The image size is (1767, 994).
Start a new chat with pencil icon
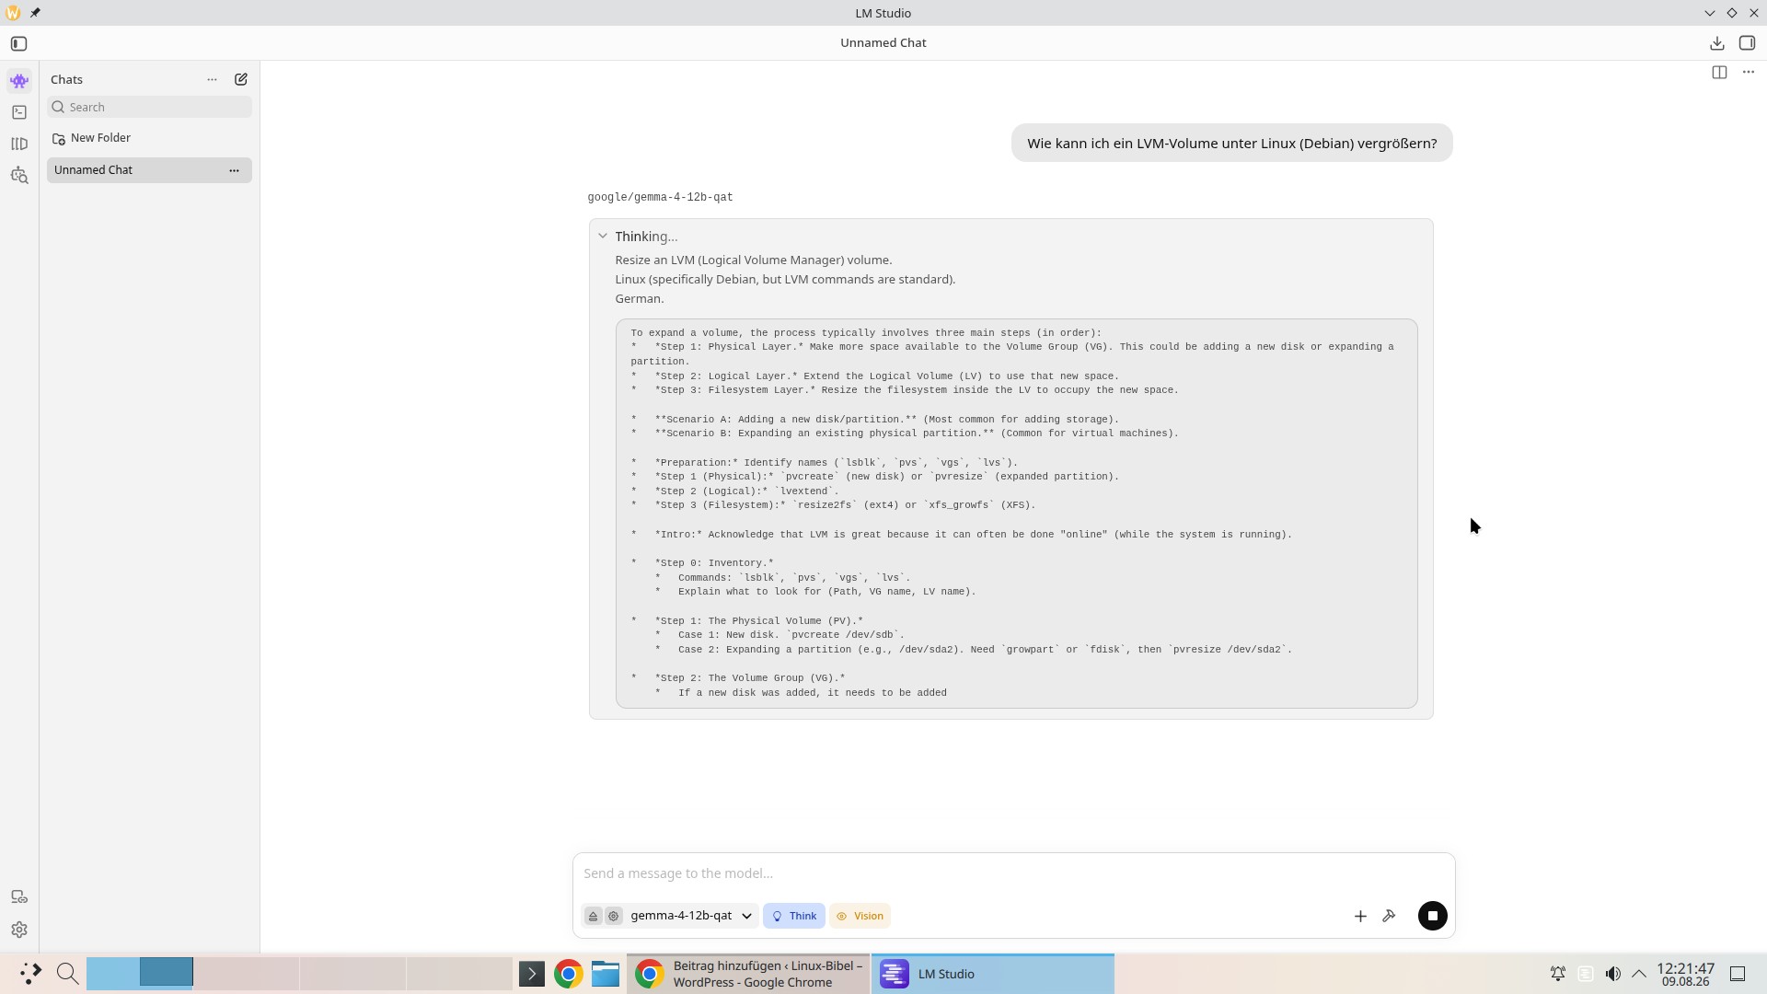[241, 79]
